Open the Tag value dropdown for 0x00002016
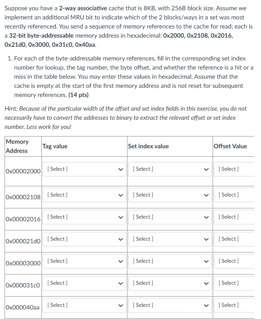Screen dimensions: 261x319 pyautogui.click(x=84, y=217)
